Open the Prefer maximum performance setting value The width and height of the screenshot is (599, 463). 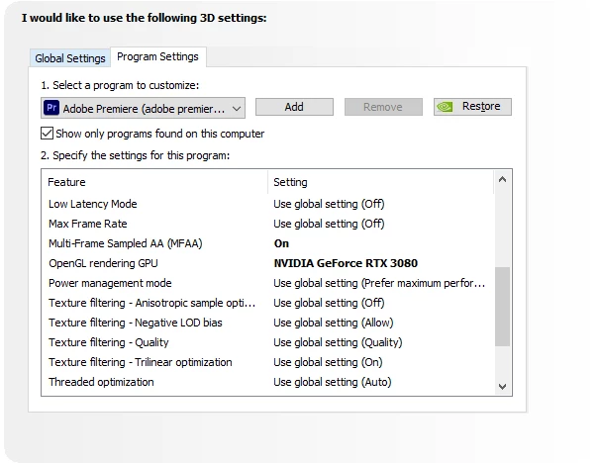379,283
